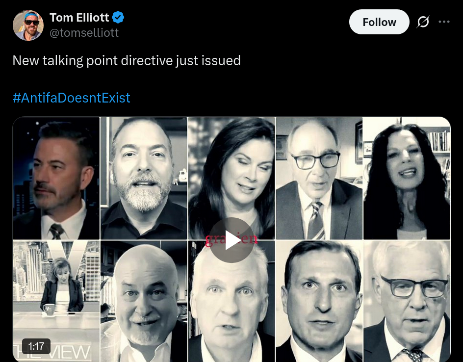
Task: Select the gray-bearded man video tile
Action: pyautogui.click(x=144, y=178)
